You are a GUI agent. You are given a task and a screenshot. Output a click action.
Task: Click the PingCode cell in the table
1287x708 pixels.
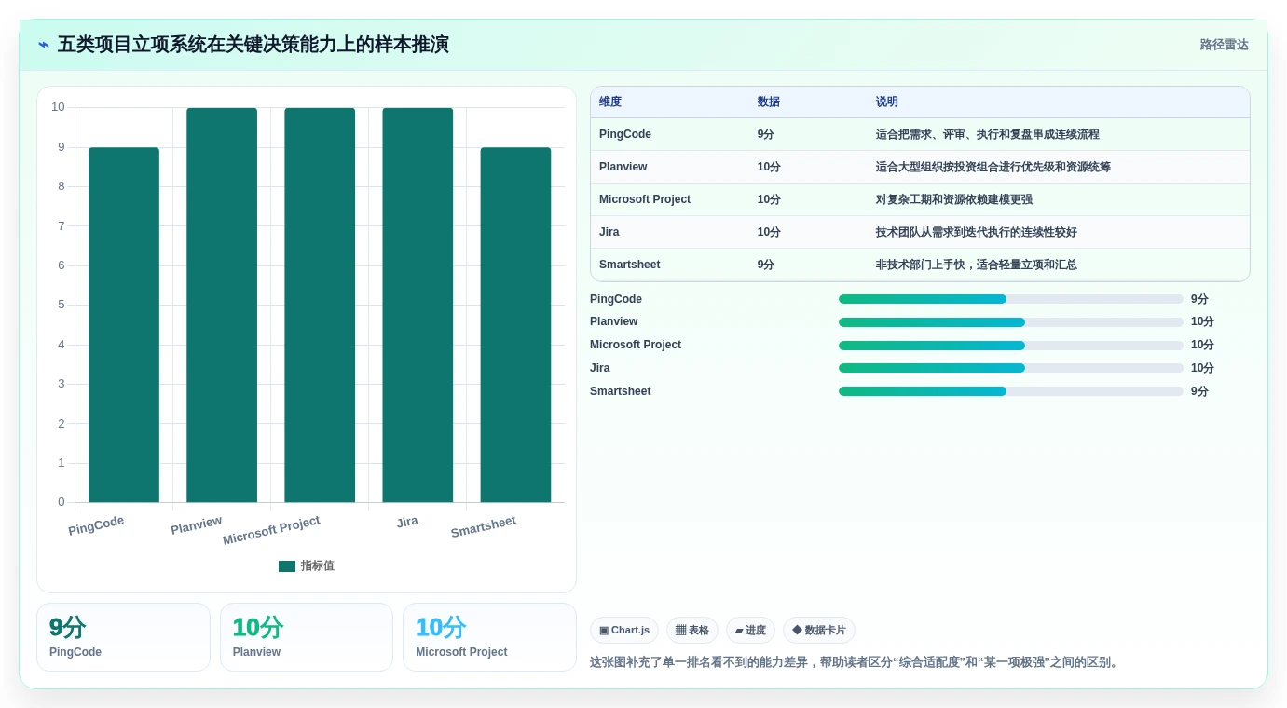pyautogui.click(x=625, y=134)
